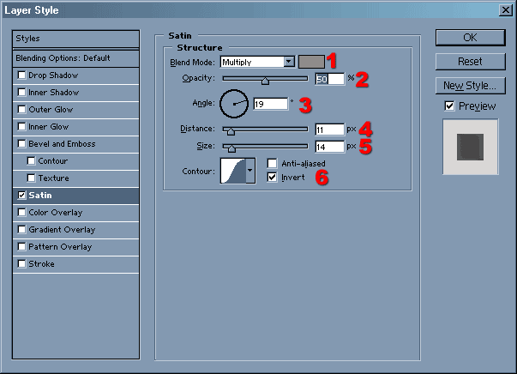Select Blending Options: Default row
Viewport: 517px width, 374px height.
coord(75,58)
